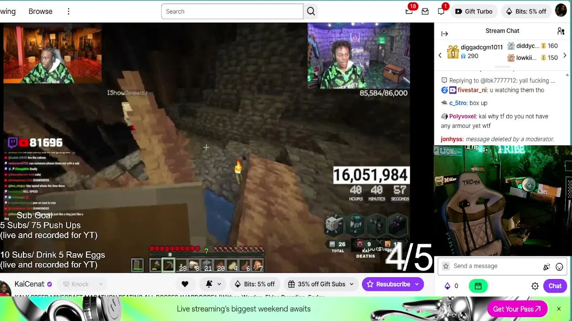Open the emote picker smiley

click(x=559, y=267)
